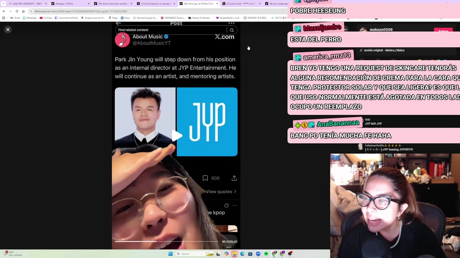This screenshot has width=460, height=258.
Task: Close the #enhypen TikTok tab
Action: 89,4
